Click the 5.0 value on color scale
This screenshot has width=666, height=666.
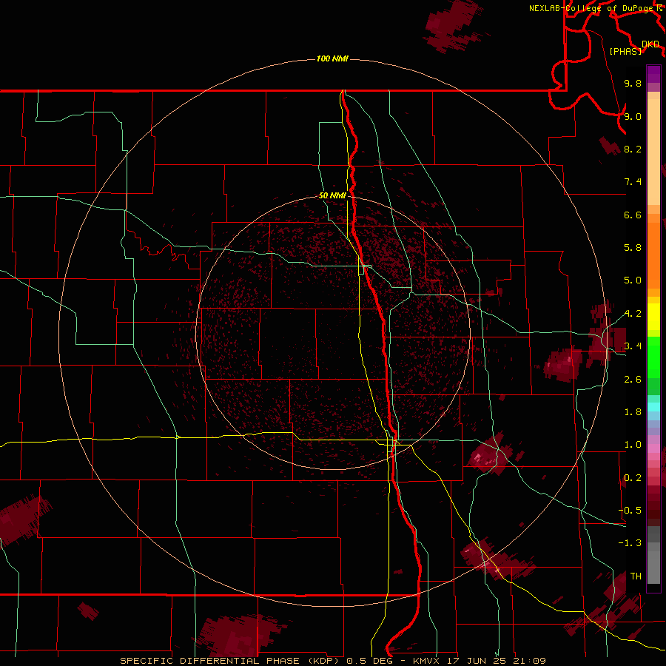633,280
